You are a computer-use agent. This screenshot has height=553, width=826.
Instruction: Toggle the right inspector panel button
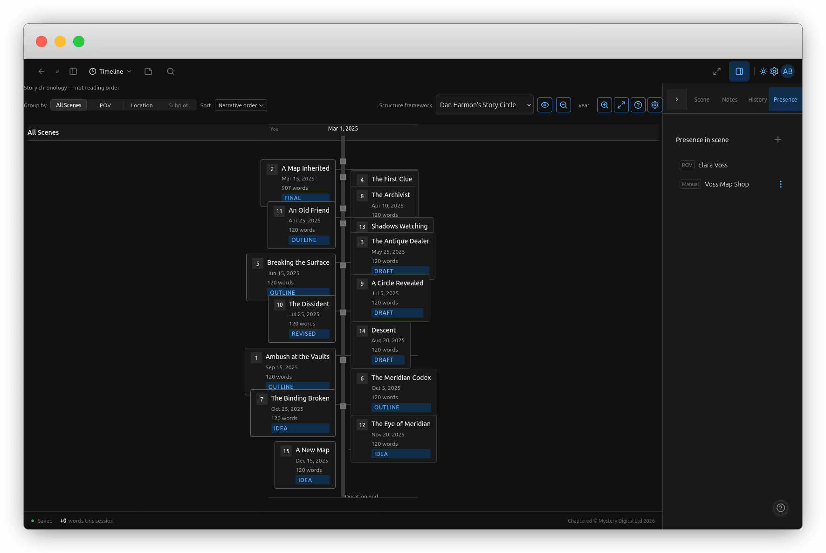[739, 71]
